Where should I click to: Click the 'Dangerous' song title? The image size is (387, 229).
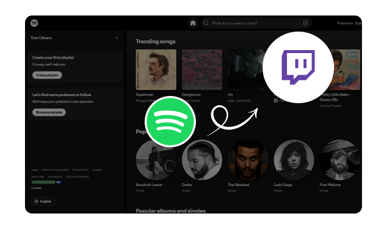pos(191,94)
